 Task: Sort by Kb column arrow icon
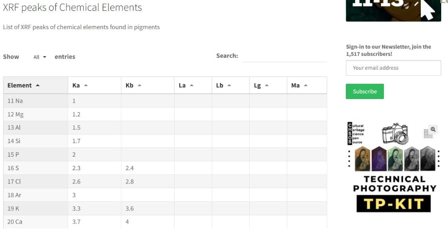click(139, 85)
